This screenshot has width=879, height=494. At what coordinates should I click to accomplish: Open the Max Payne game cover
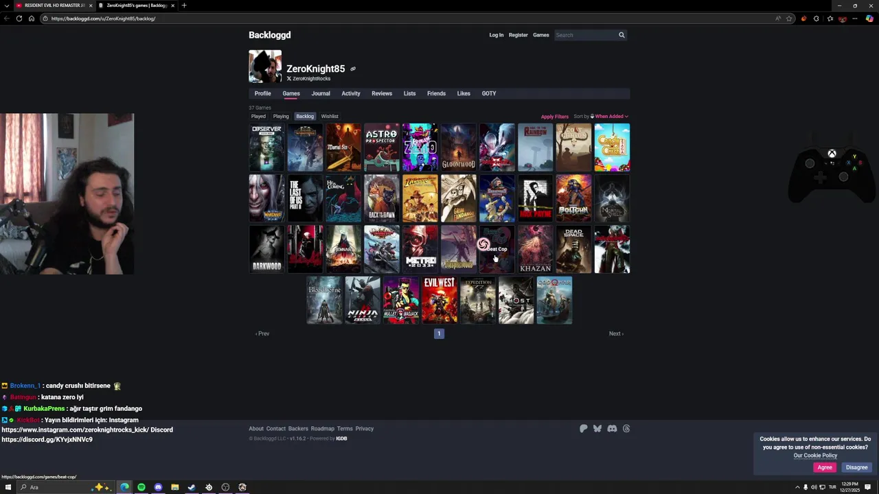535,198
